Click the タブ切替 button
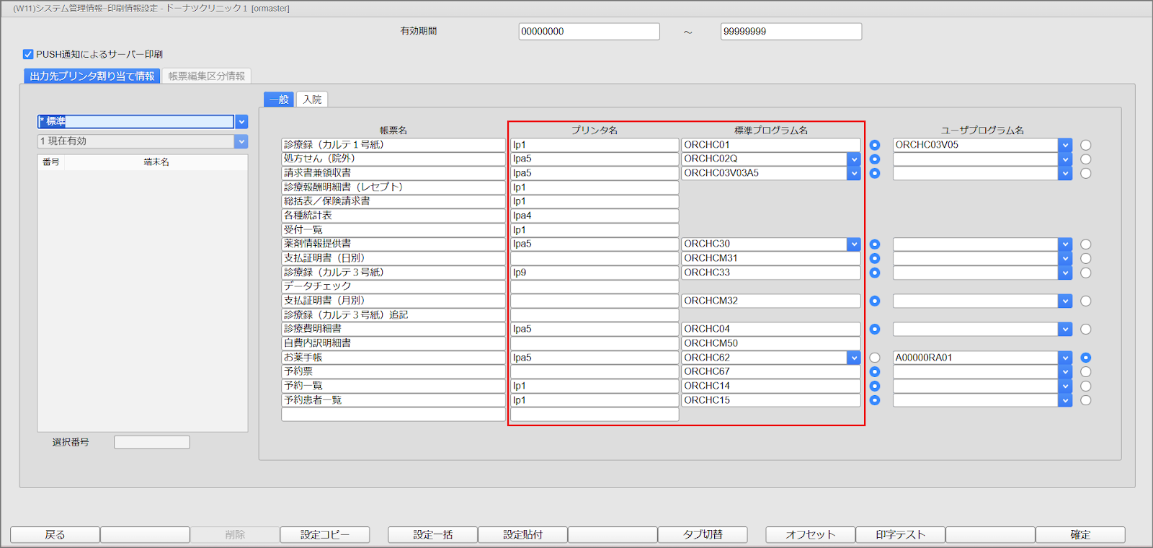 click(703, 534)
